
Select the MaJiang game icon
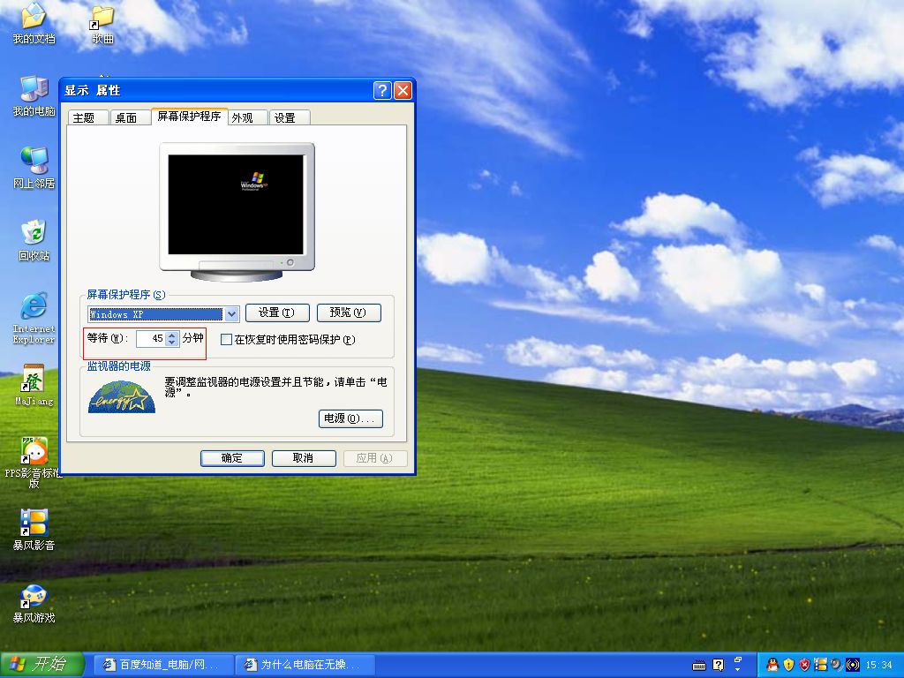(34, 385)
